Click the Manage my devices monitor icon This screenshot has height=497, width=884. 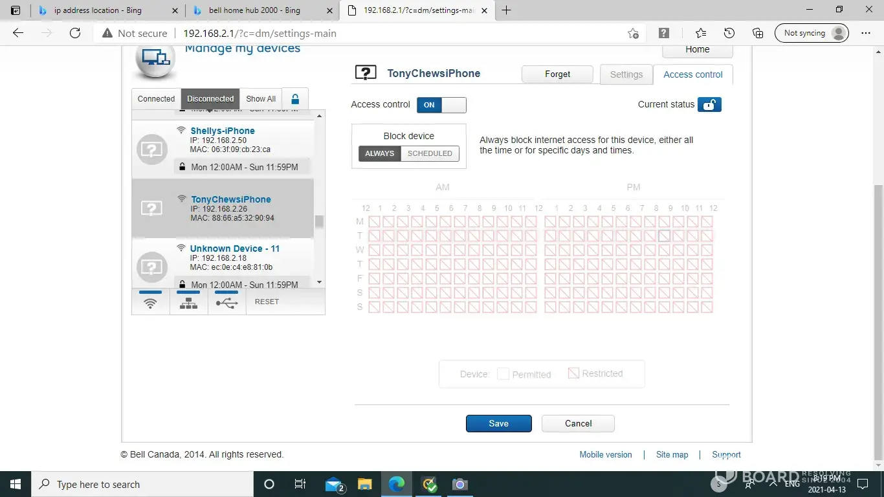155,60
